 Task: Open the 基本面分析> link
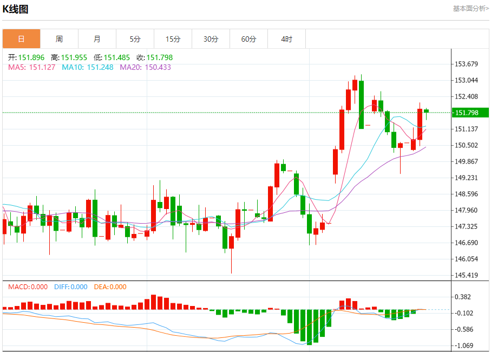coord(470,9)
